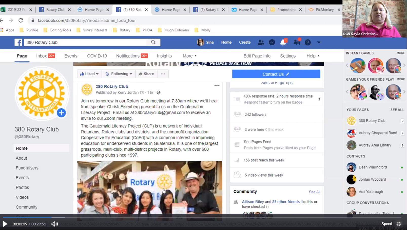Viewport: 407px width, 230px height.
Task: Click the Facebook search magnifier icon
Action: click(x=153, y=42)
